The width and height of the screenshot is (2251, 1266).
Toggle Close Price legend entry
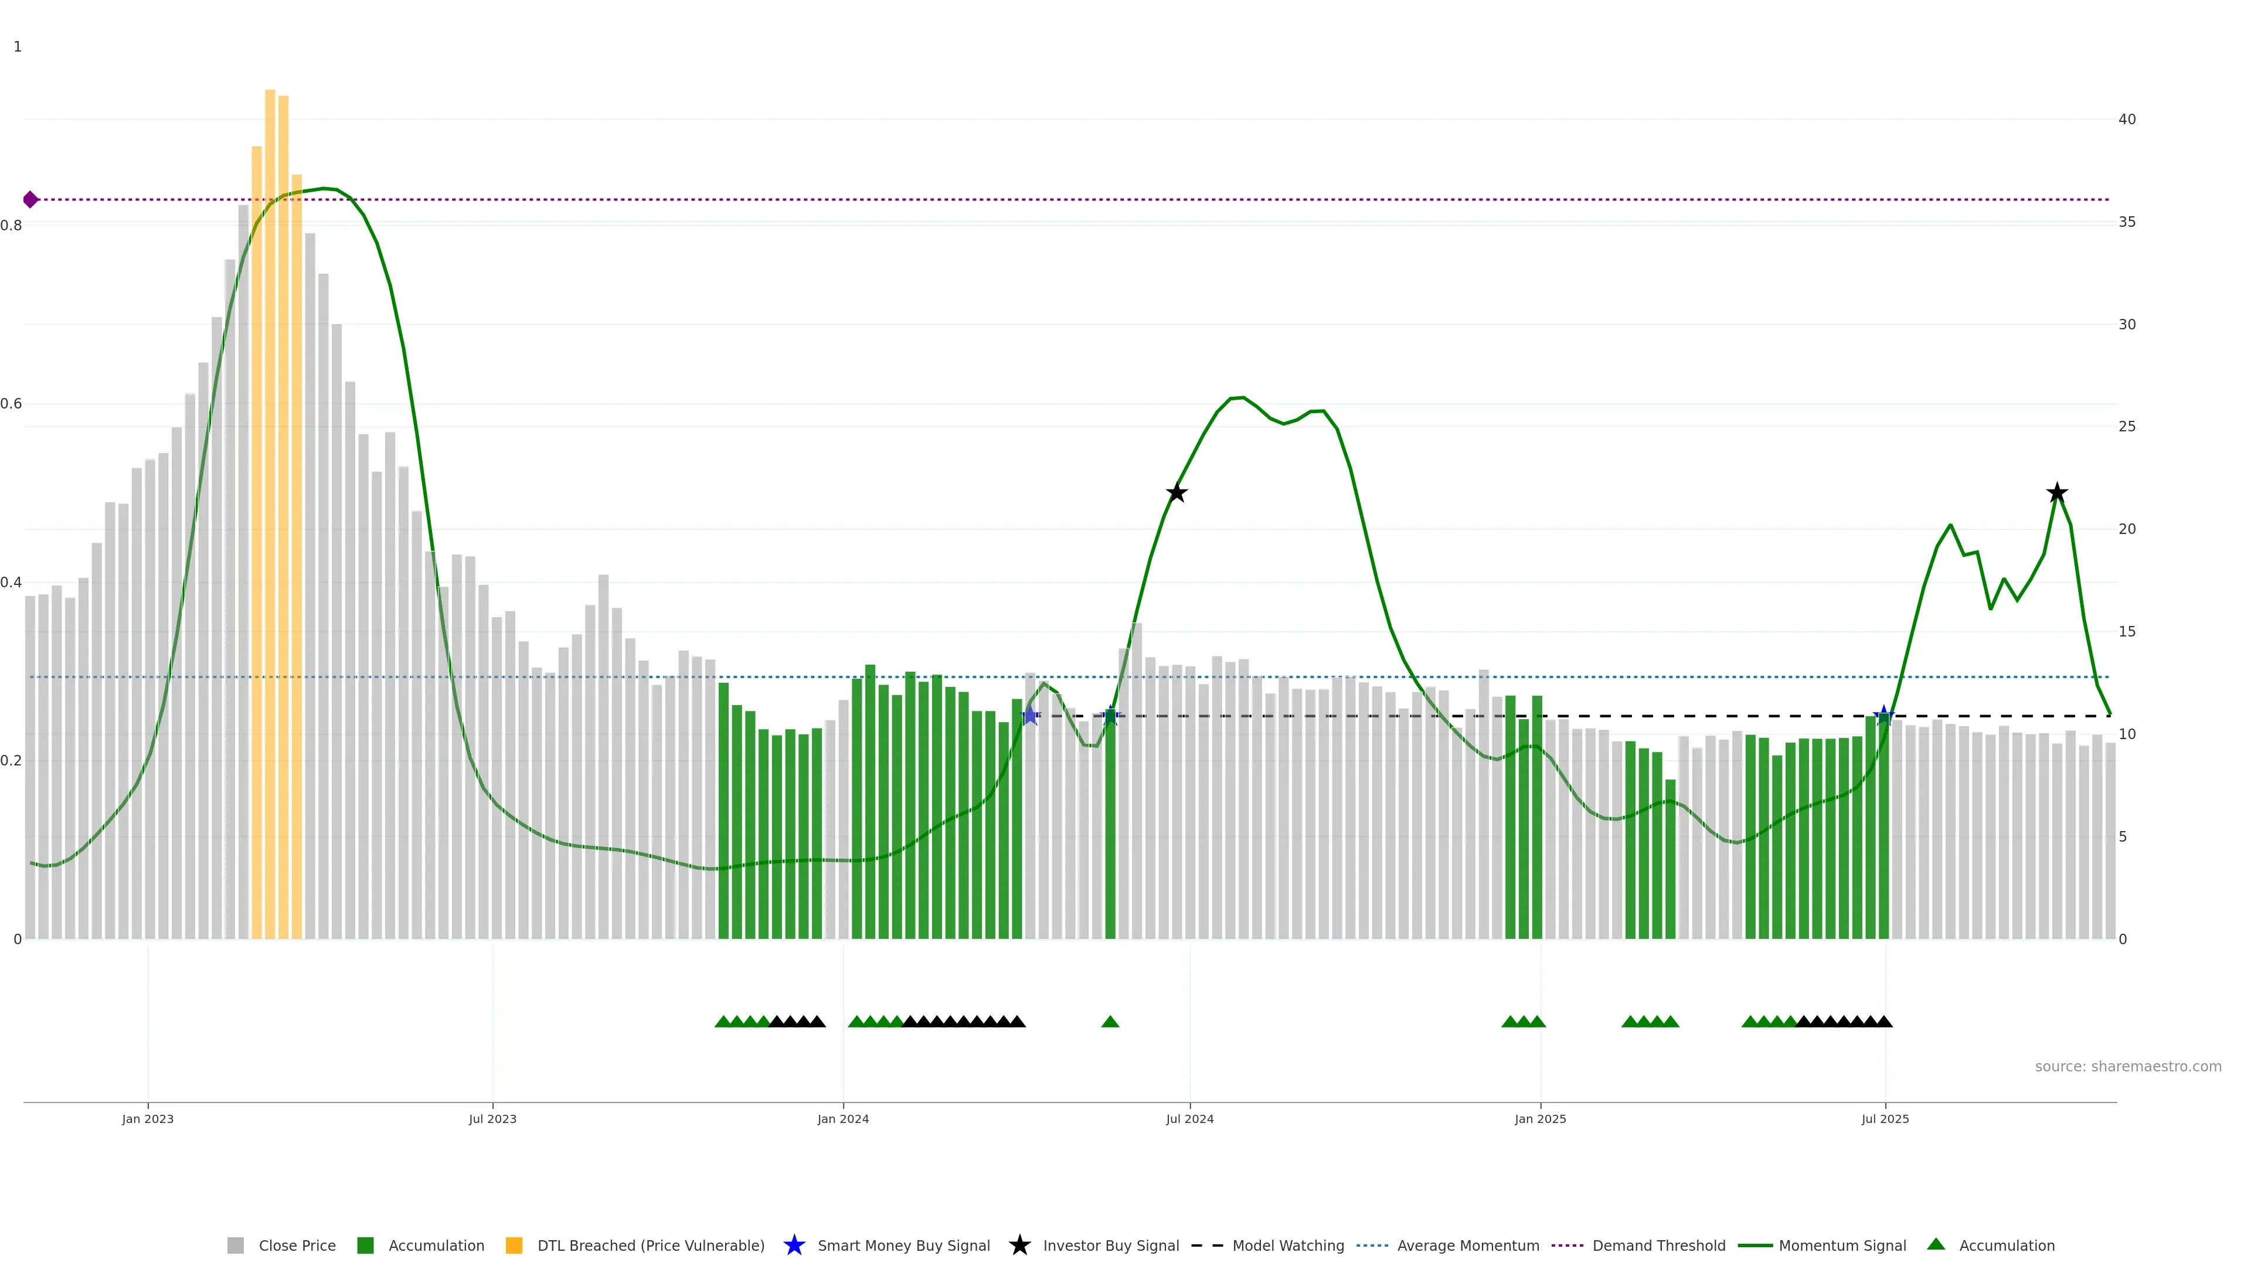[296, 1245]
